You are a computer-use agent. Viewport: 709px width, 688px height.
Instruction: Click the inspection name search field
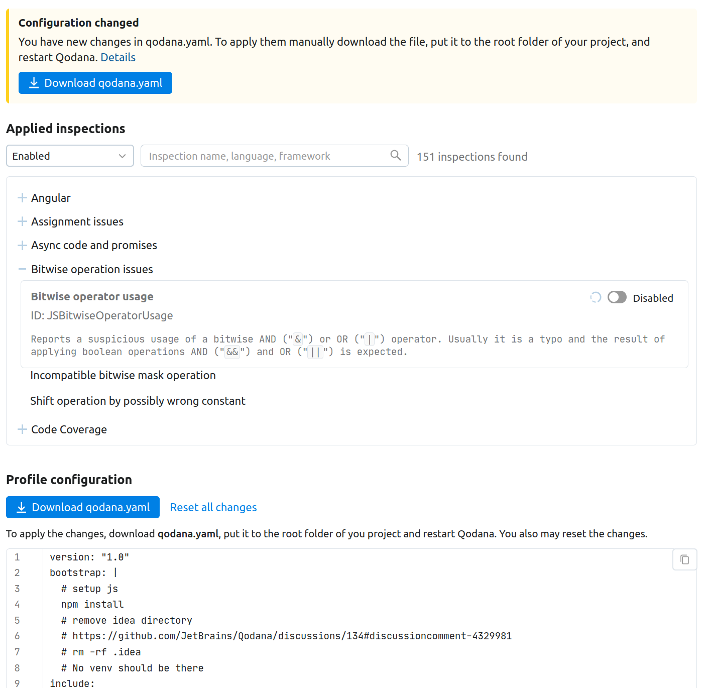click(x=261, y=156)
